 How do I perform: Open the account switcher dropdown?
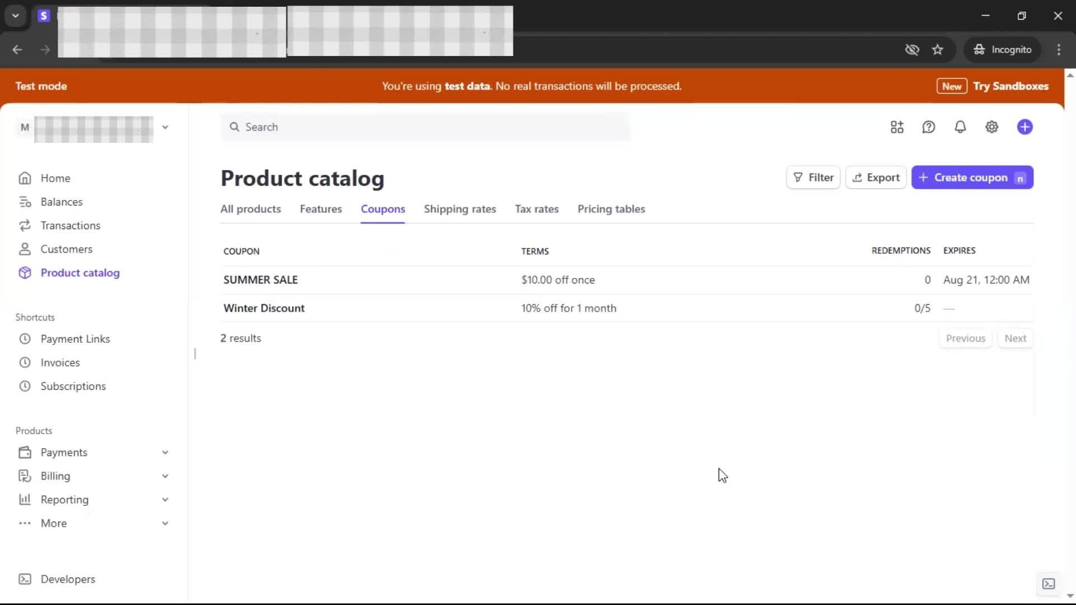165,127
